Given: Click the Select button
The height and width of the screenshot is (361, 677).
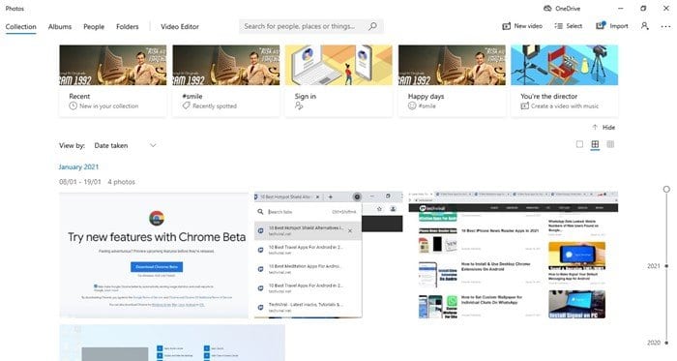Looking at the screenshot, I should tap(569, 26).
